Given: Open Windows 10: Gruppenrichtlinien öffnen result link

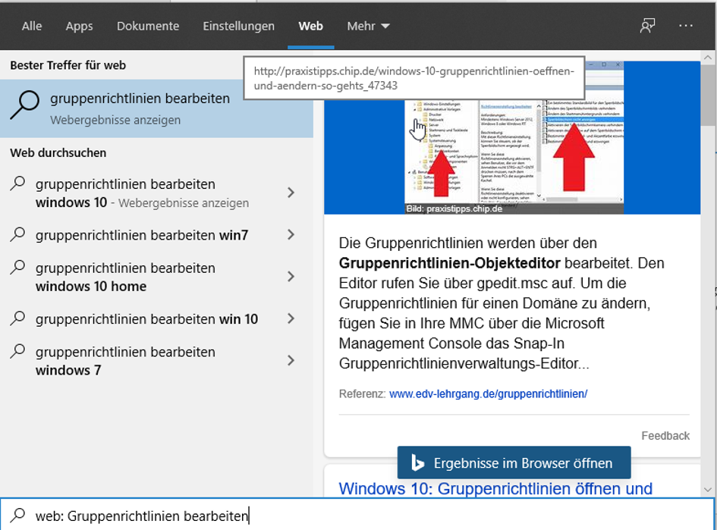Looking at the screenshot, I should click(495, 488).
